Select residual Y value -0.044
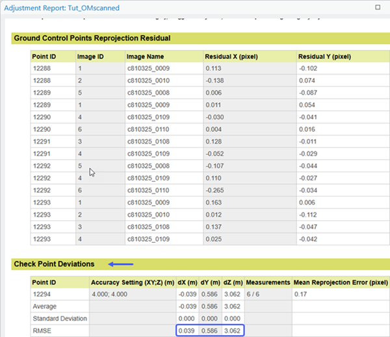390x337 pixels. click(308, 166)
